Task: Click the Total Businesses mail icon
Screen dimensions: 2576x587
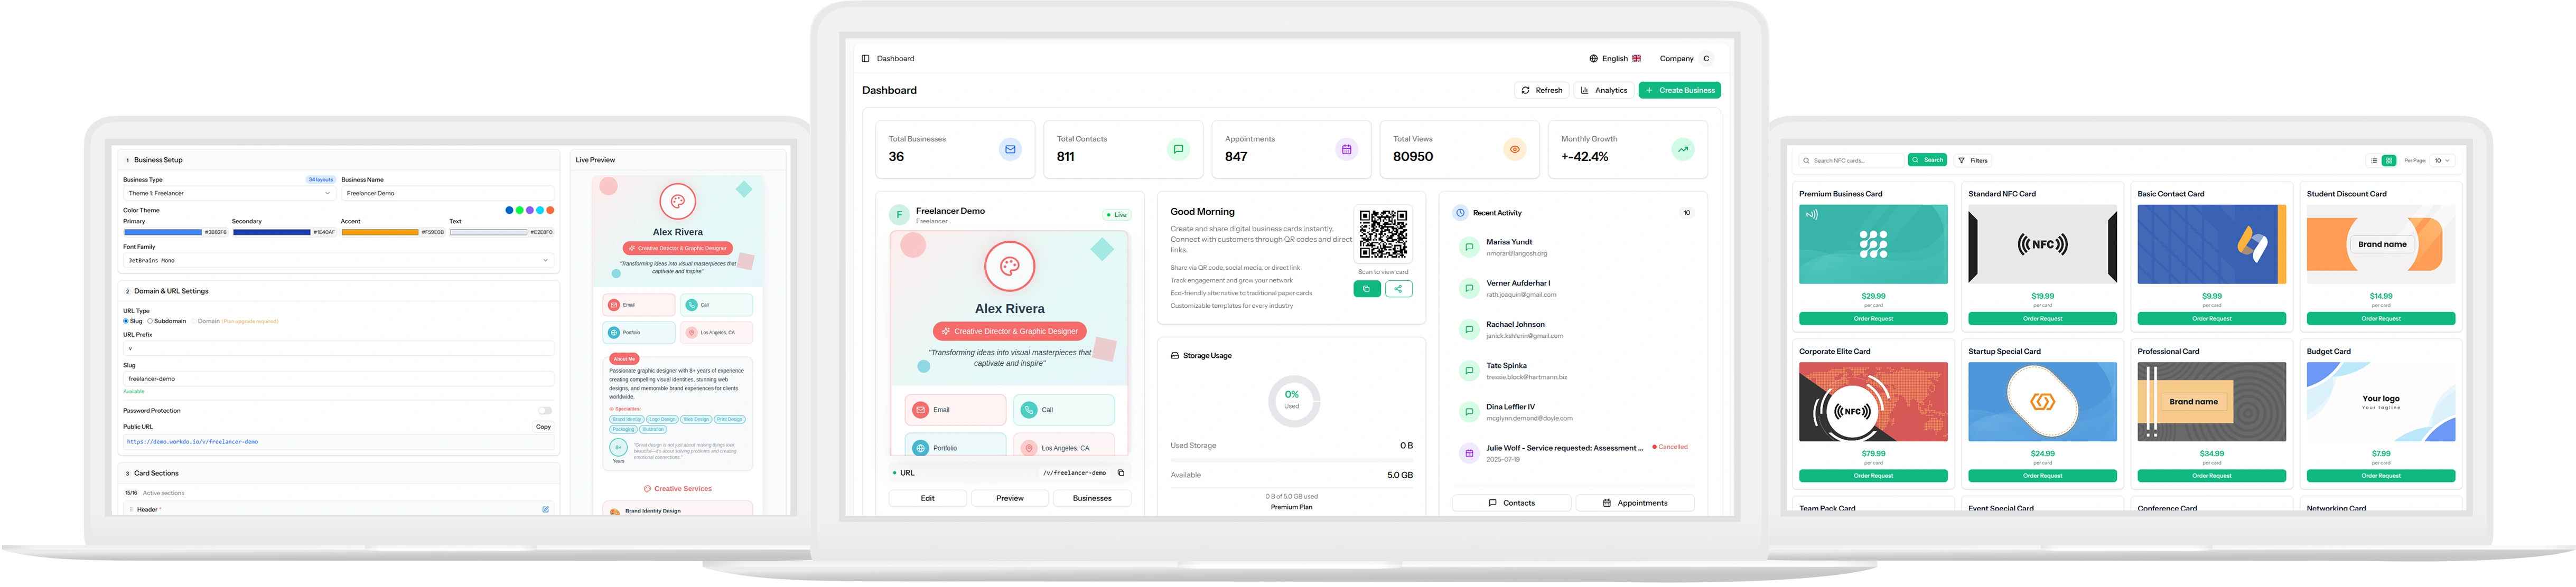Action: pos(1010,149)
